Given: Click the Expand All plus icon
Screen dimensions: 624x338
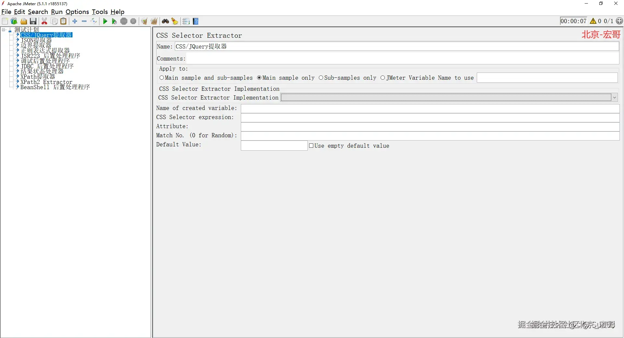Looking at the screenshot, I should click(75, 21).
